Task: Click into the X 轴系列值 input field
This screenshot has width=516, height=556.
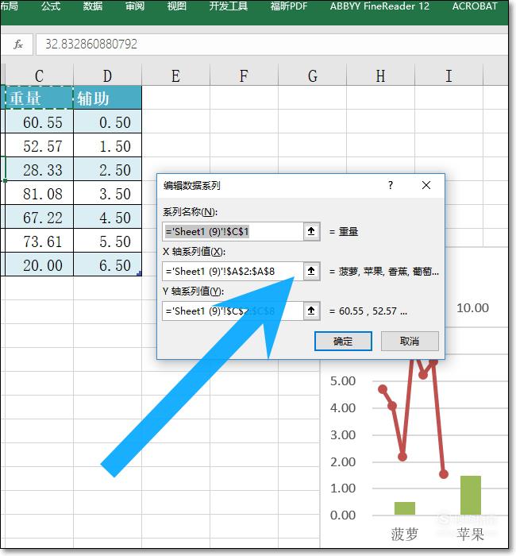Action: point(233,272)
